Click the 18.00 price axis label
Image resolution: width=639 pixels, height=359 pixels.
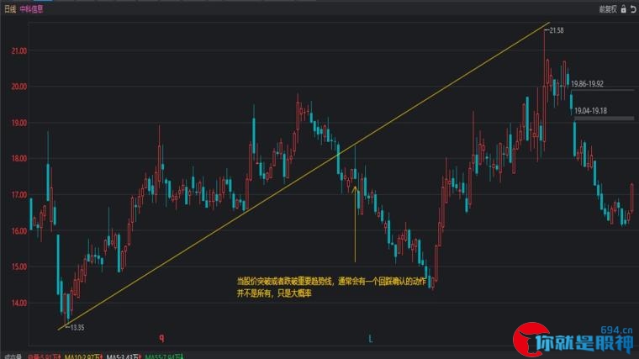18,159
